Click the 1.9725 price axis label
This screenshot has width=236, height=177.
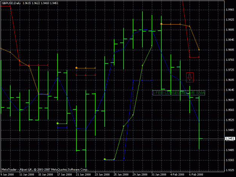pos(230,70)
